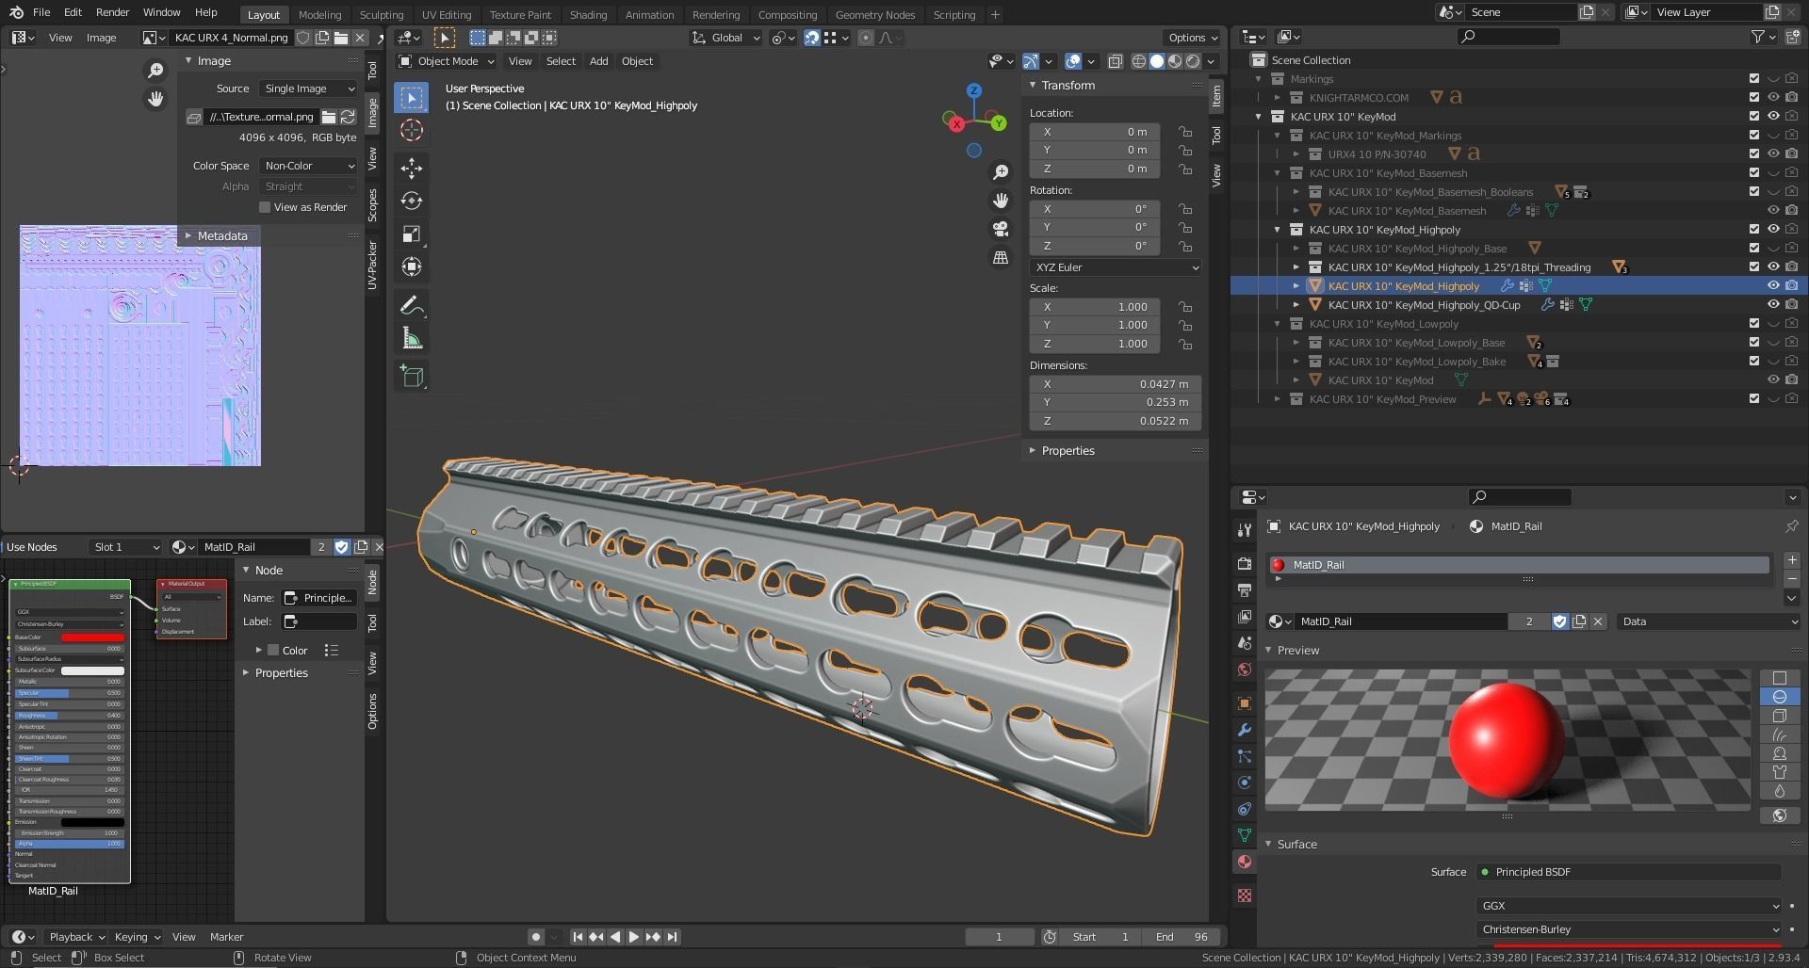Screen dimensions: 1809x968
Task: Toggle exclude checkbox for Markings collection
Action: click(1753, 79)
